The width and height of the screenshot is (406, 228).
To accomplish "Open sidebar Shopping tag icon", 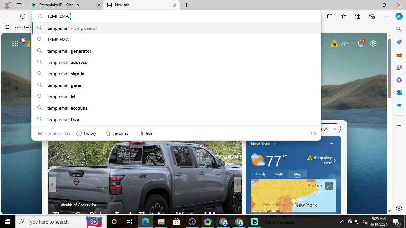I will [x=399, y=42].
